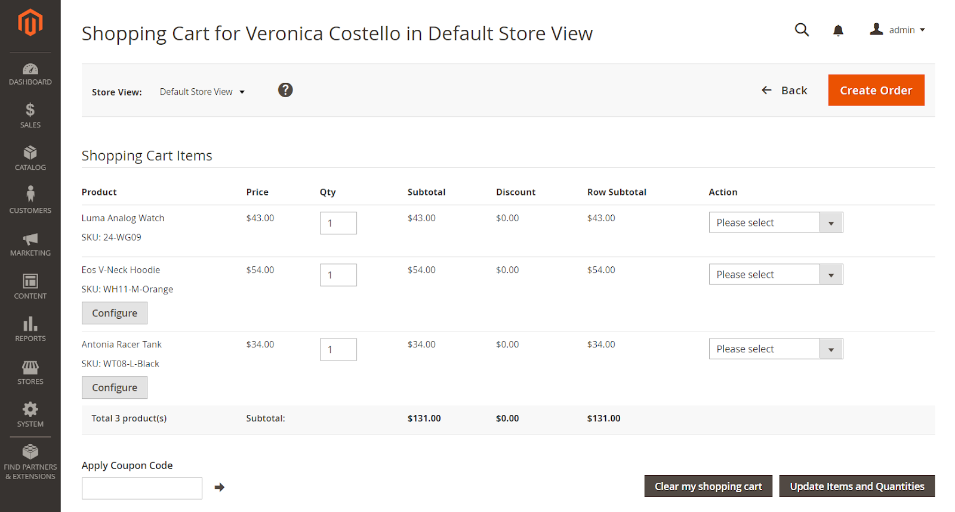Open the Dashboard sidebar icon

coord(30,74)
